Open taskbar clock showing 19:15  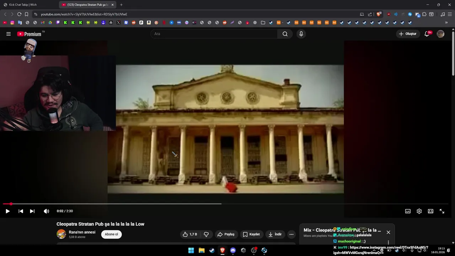pyautogui.click(x=438, y=250)
